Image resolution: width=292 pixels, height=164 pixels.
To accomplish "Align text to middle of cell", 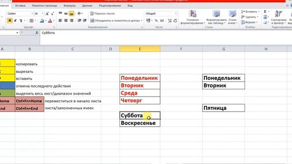I will pos(66,13).
